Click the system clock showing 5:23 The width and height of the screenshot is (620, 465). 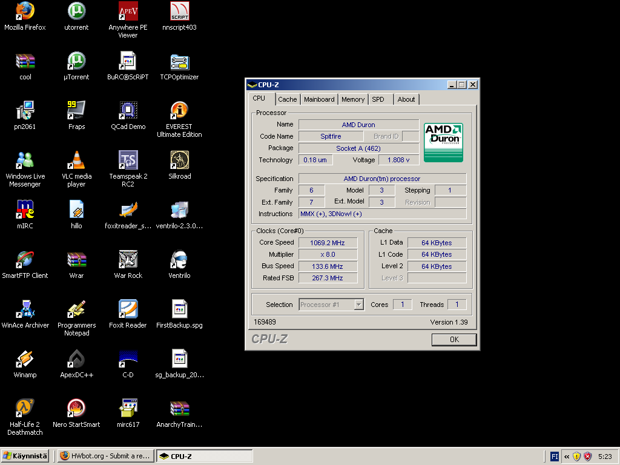click(x=605, y=457)
